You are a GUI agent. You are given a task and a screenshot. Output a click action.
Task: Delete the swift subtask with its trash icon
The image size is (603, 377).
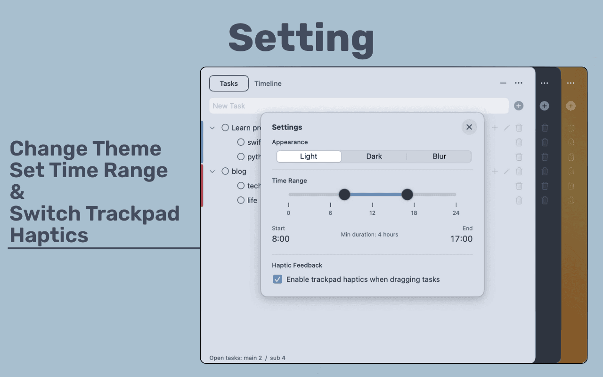click(x=519, y=142)
